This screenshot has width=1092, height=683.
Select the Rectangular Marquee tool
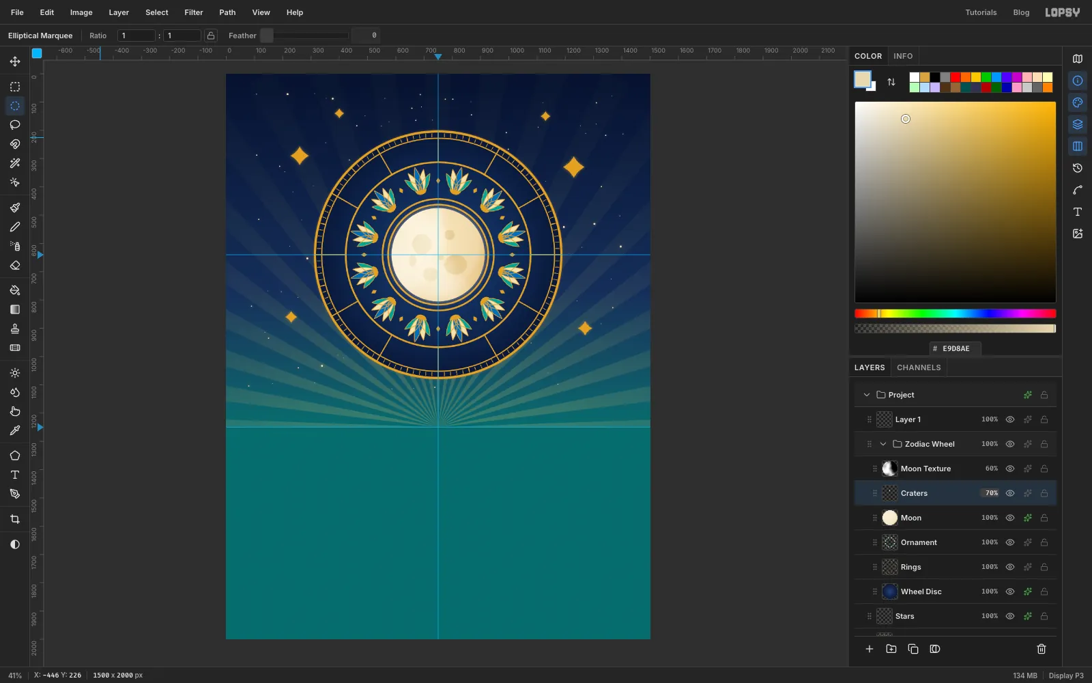(15, 87)
